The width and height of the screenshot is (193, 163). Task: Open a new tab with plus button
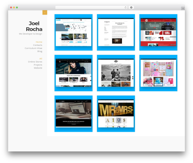pos(183,8)
